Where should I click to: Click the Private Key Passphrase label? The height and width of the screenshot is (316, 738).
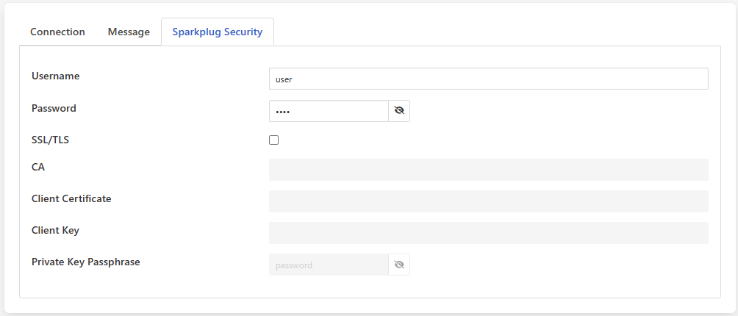coord(85,262)
